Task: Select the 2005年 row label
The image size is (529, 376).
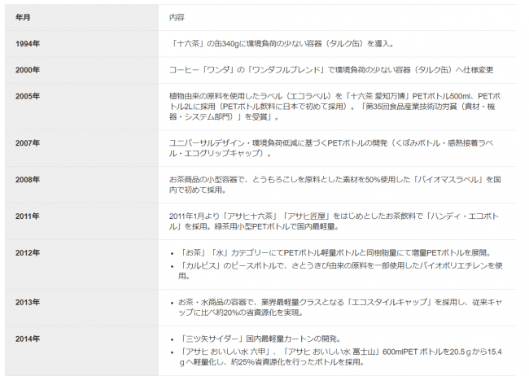Action: coord(28,96)
